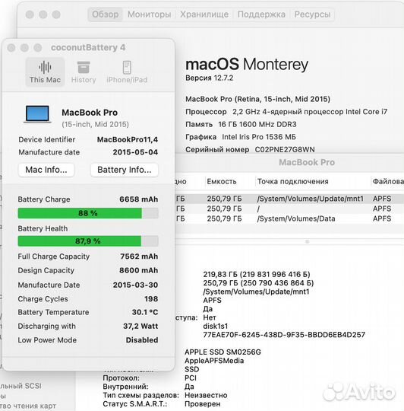The height and width of the screenshot is (411, 404).
Task: Click the coconutBattery window zoom button
Action: point(38,48)
